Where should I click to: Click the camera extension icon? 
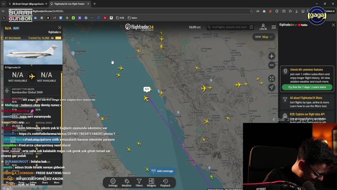pyautogui.click(x=264, y=11)
